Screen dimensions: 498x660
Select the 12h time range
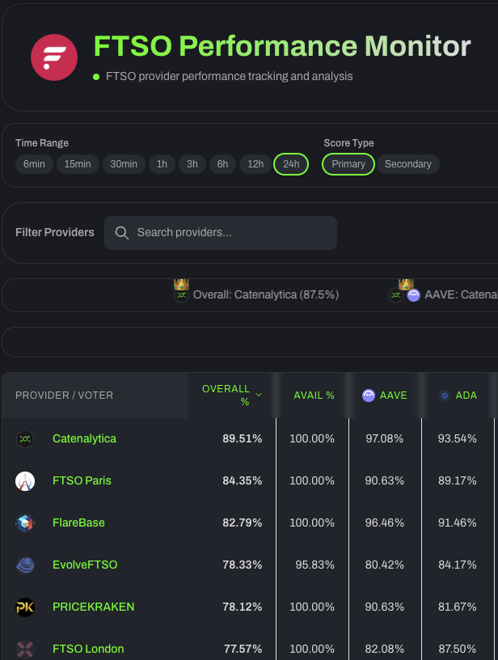pyautogui.click(x=255, y=164)
